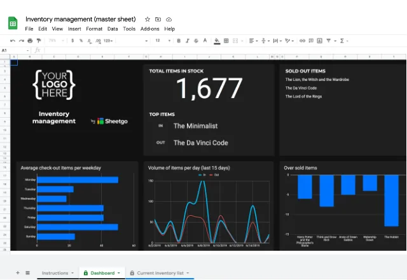This screenshot has width=407, height=280.
Task: Check the cloud save status icon
Action: (x=169, y=19)
